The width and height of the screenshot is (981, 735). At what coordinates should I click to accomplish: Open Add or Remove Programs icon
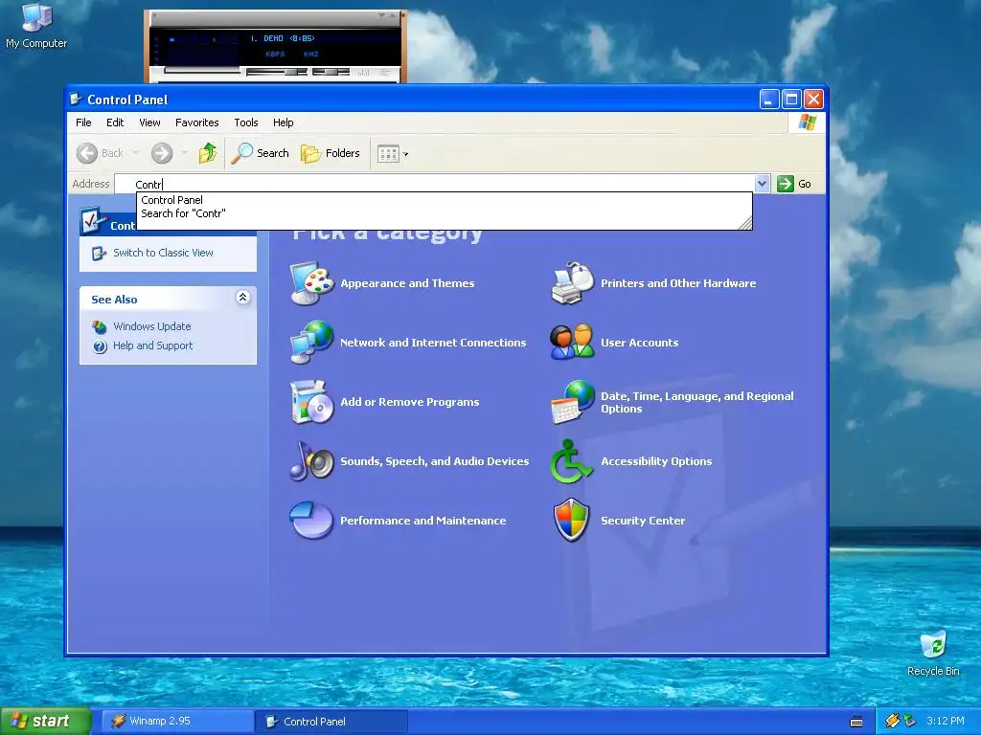(311, 401)
